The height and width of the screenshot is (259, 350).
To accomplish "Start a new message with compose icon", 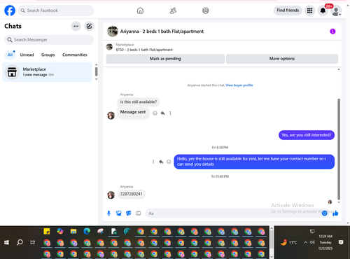I will coord(89,26).
